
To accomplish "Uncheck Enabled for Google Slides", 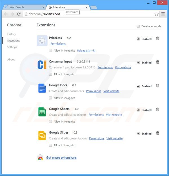I will click(138, 134).
